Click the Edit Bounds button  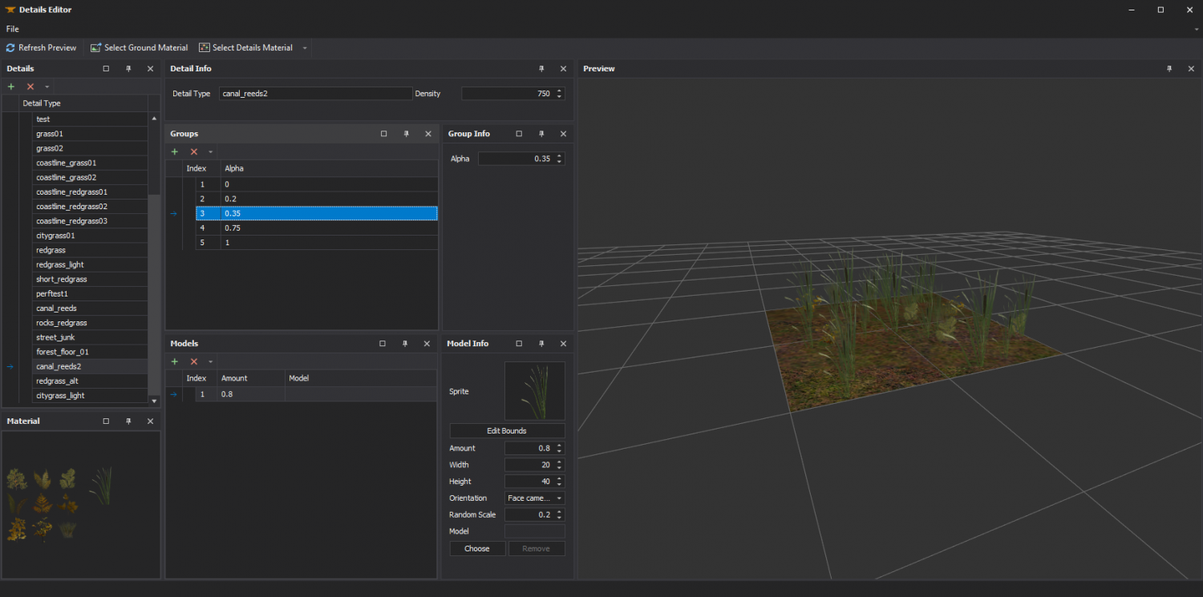(507, 430)
